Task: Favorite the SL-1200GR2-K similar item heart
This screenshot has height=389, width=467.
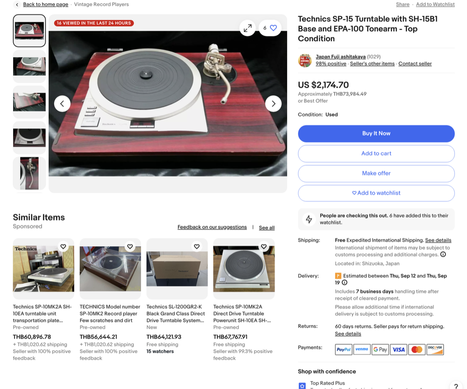Action: (x=197, y=246)
